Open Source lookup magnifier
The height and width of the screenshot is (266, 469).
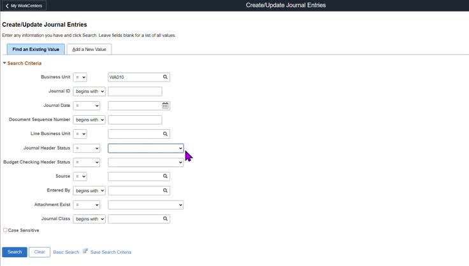coord(165,176)
